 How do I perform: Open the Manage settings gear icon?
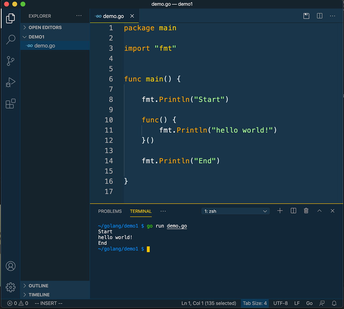[x=10, y=287]
